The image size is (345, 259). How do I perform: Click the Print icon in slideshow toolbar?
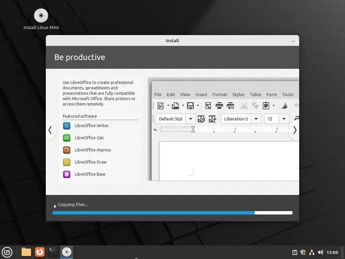pyautogui.click(x=219, y=106)
